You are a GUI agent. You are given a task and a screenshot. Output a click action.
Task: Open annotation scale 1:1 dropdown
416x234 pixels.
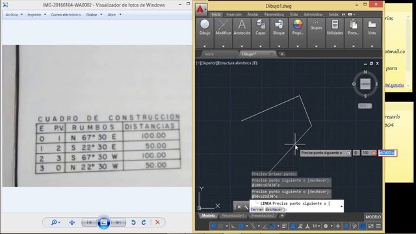coord(316,226)
